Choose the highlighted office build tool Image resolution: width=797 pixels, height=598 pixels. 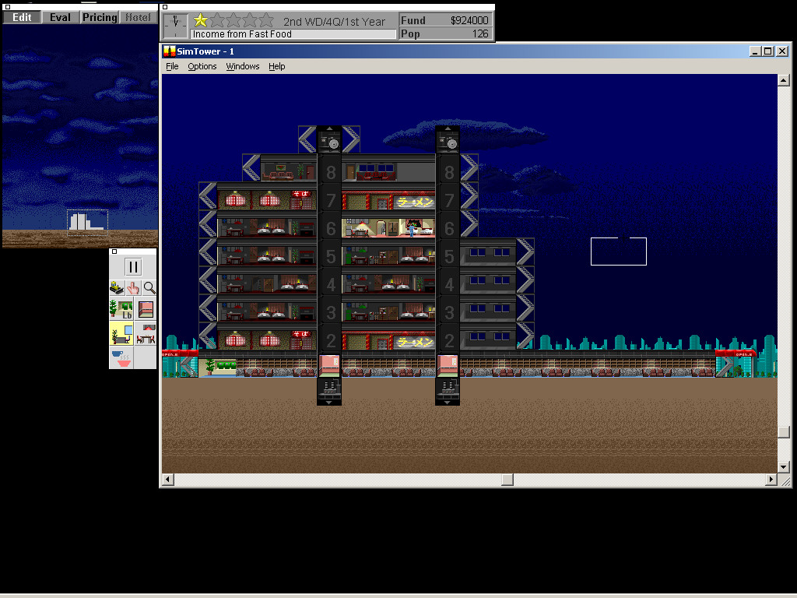121,333
